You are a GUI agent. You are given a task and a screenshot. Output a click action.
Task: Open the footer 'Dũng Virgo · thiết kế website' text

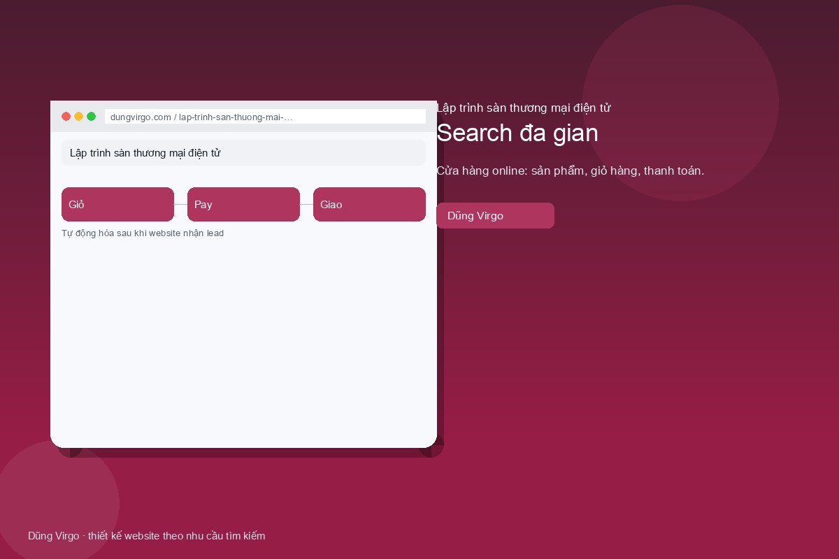click(x=147, y=536)
